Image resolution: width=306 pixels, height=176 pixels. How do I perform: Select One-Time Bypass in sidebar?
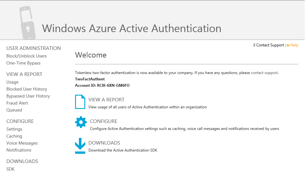23,63
